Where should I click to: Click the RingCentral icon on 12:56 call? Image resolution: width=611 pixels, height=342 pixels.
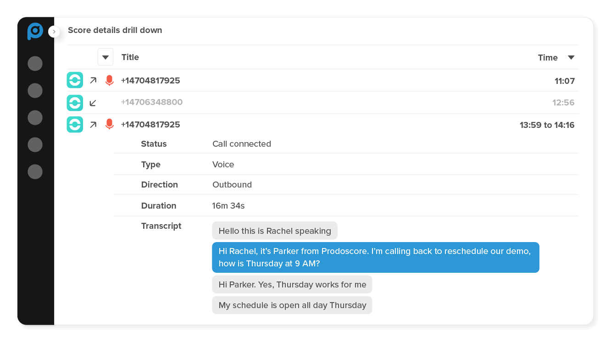[75, 102]
